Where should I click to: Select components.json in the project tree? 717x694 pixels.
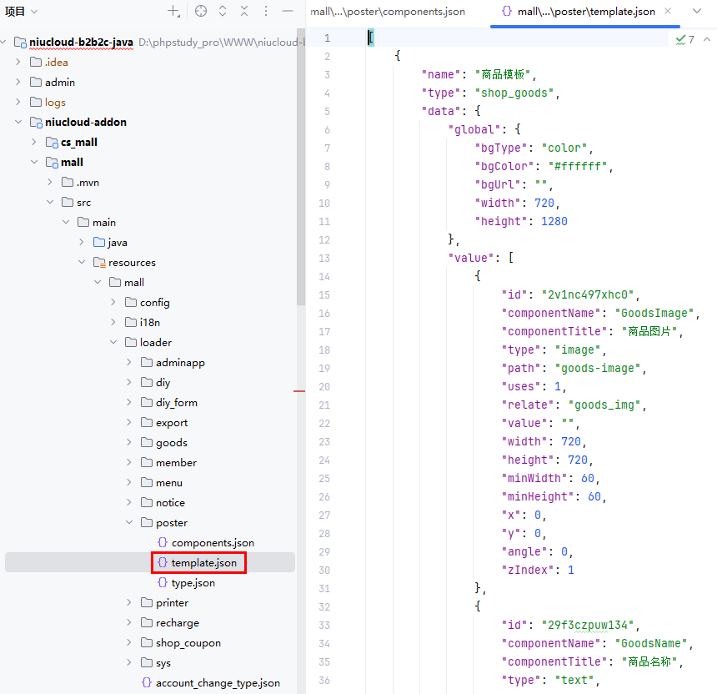pos(213,543)
